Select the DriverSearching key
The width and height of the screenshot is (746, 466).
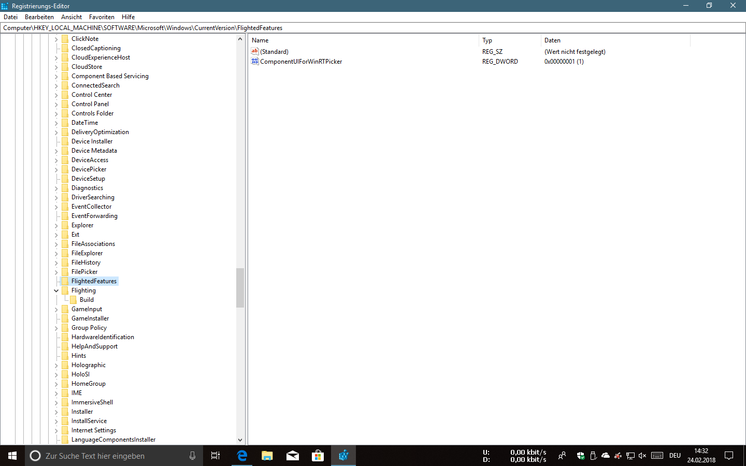coord(93,197)
